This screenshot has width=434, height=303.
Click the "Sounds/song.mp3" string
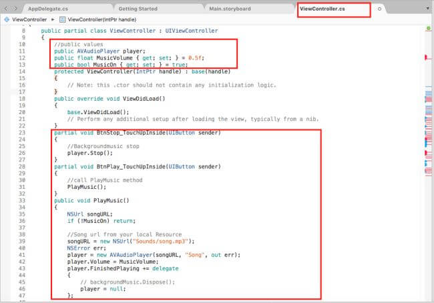pyautogui.click(x=160, y=242)
